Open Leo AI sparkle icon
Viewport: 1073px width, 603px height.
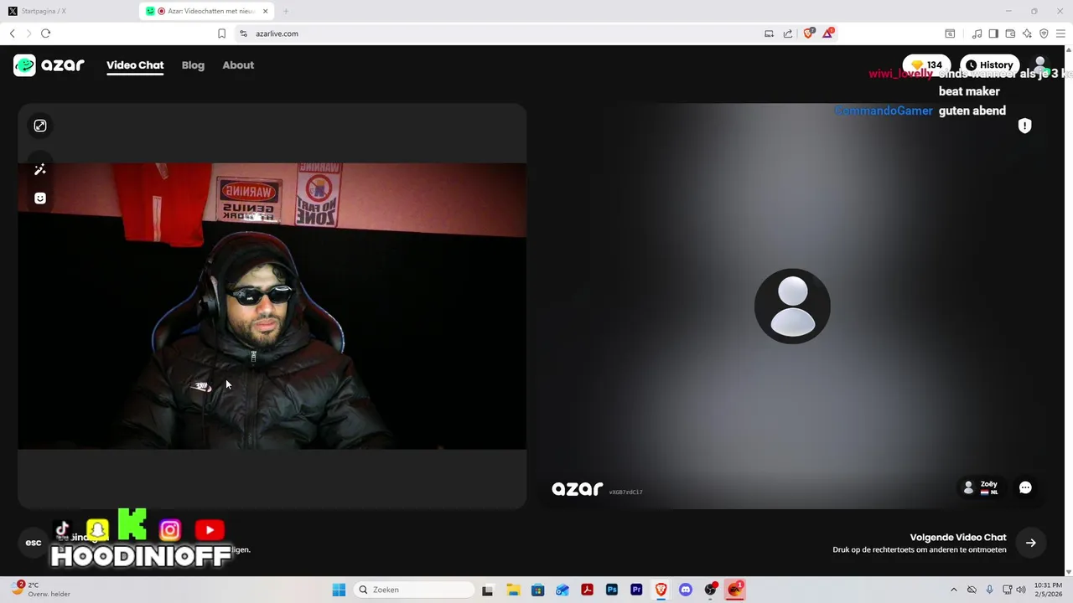pos(1027,33)
